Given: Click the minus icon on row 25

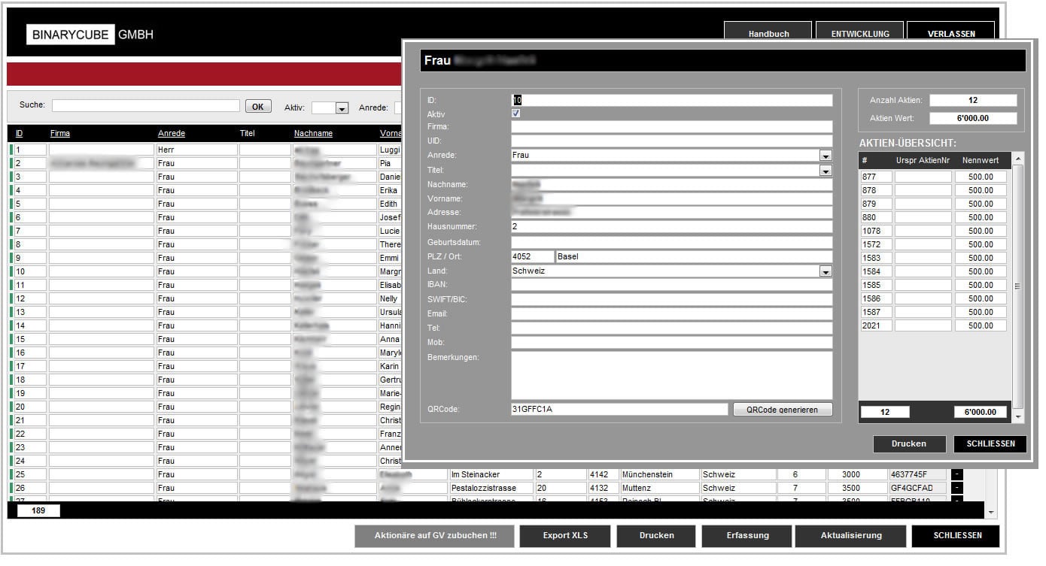Looking at the screenshot, I should (956, 474).
